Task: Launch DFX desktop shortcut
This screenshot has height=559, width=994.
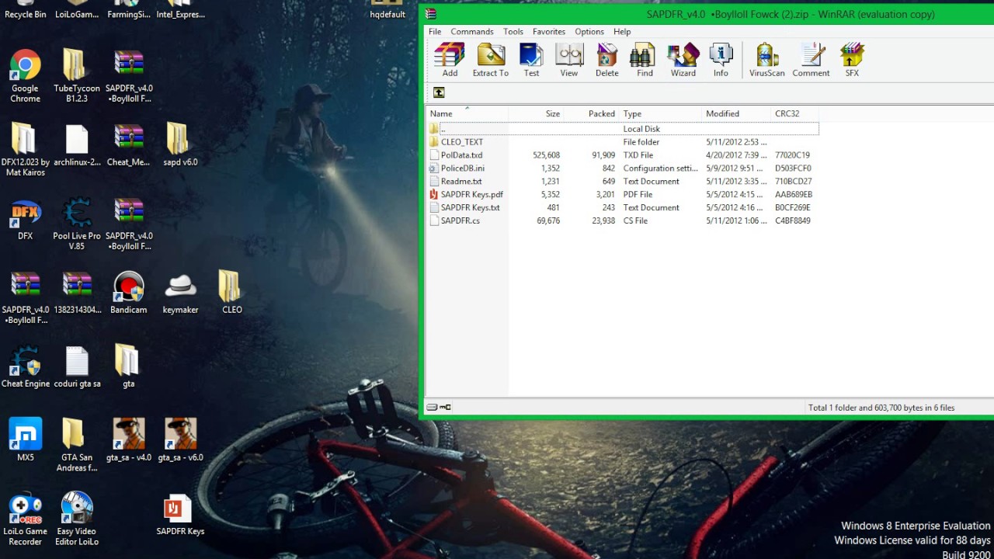Action: 25,219
